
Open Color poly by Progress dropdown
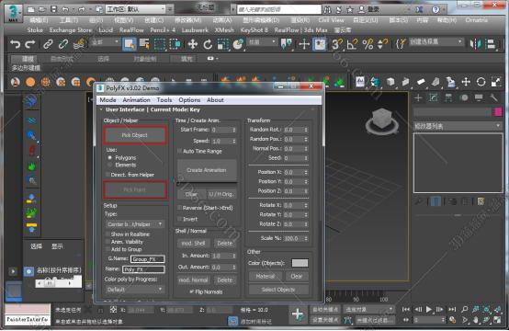point(135,289)
